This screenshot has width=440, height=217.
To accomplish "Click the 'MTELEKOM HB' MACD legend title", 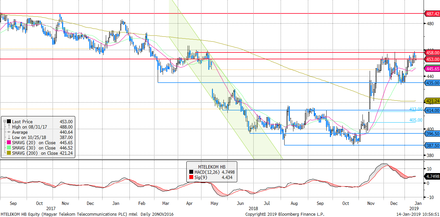I will [213, 166].
